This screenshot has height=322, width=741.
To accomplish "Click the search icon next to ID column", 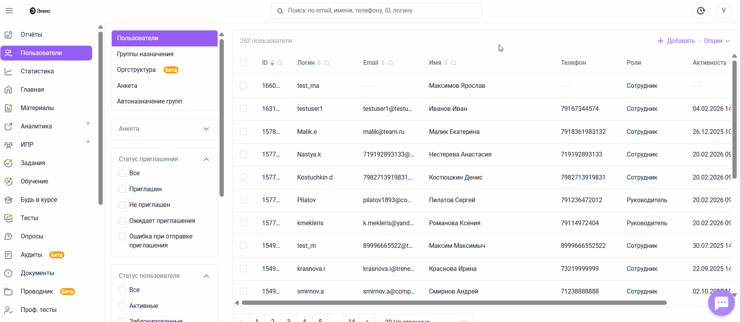I will 280,63.
